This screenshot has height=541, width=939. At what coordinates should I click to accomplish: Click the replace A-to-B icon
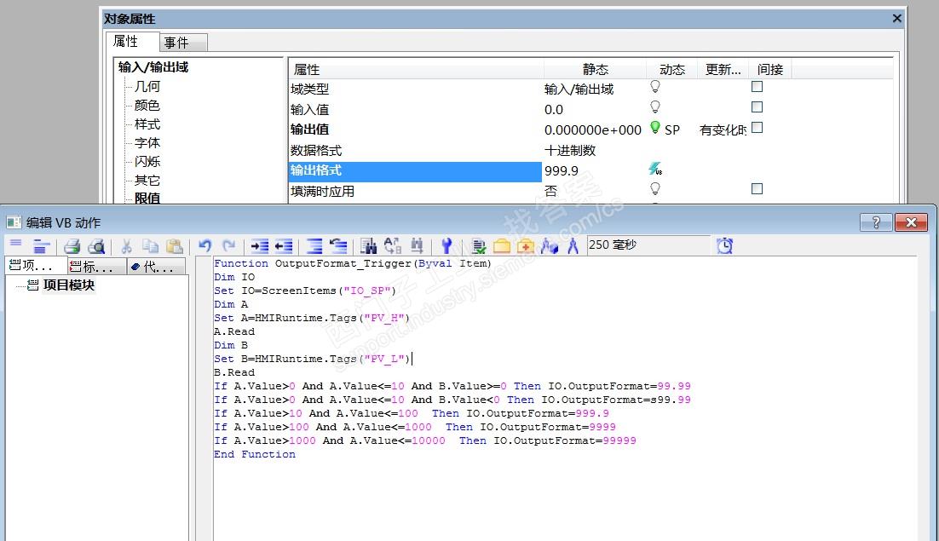pyautogui.click(x=393, y=246)
